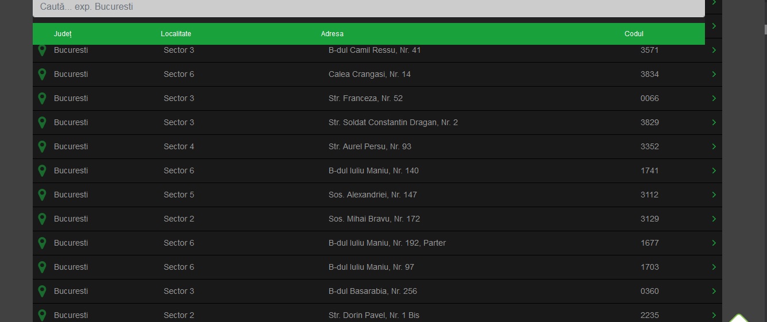Expand row with code 3571 using its chevron

pos(714,50)
